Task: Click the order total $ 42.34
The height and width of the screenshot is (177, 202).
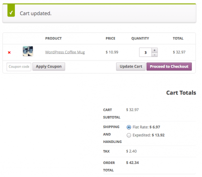Action: click(132, 163)
